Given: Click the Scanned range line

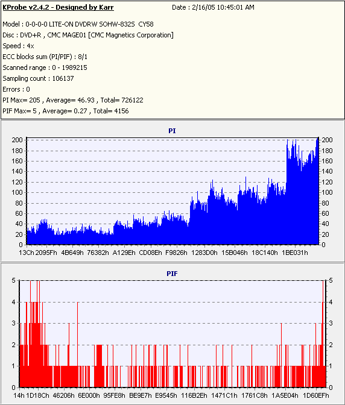Looking at the screenshot, I should [45, 67].
